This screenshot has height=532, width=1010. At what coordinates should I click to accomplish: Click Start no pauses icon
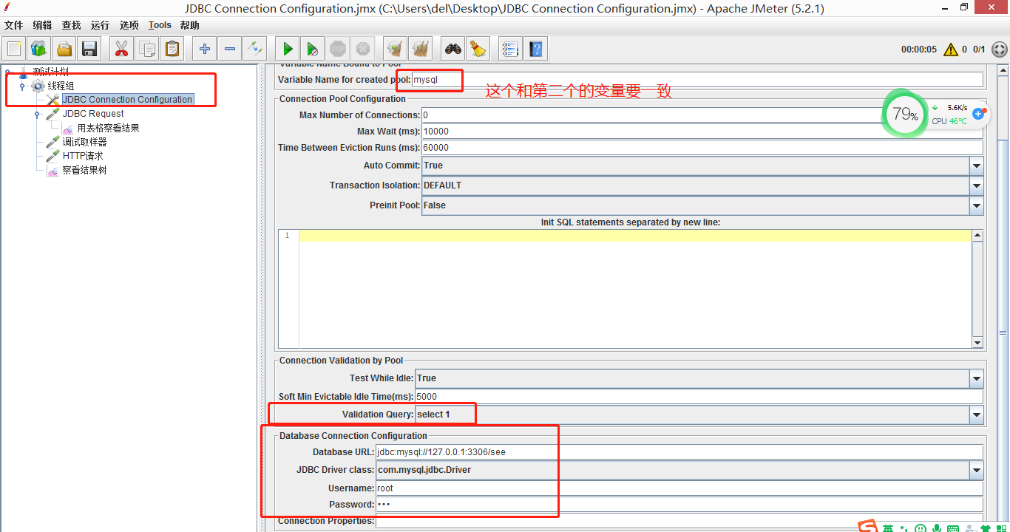(x=313, y=50)
